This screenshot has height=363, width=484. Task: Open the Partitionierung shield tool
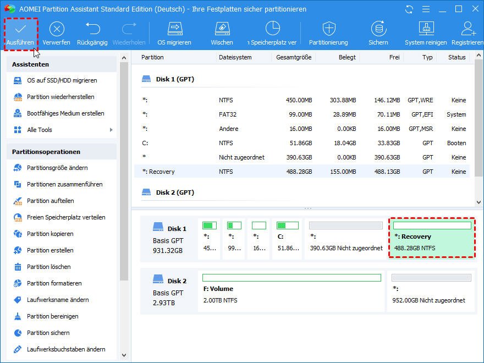[328, 30]
